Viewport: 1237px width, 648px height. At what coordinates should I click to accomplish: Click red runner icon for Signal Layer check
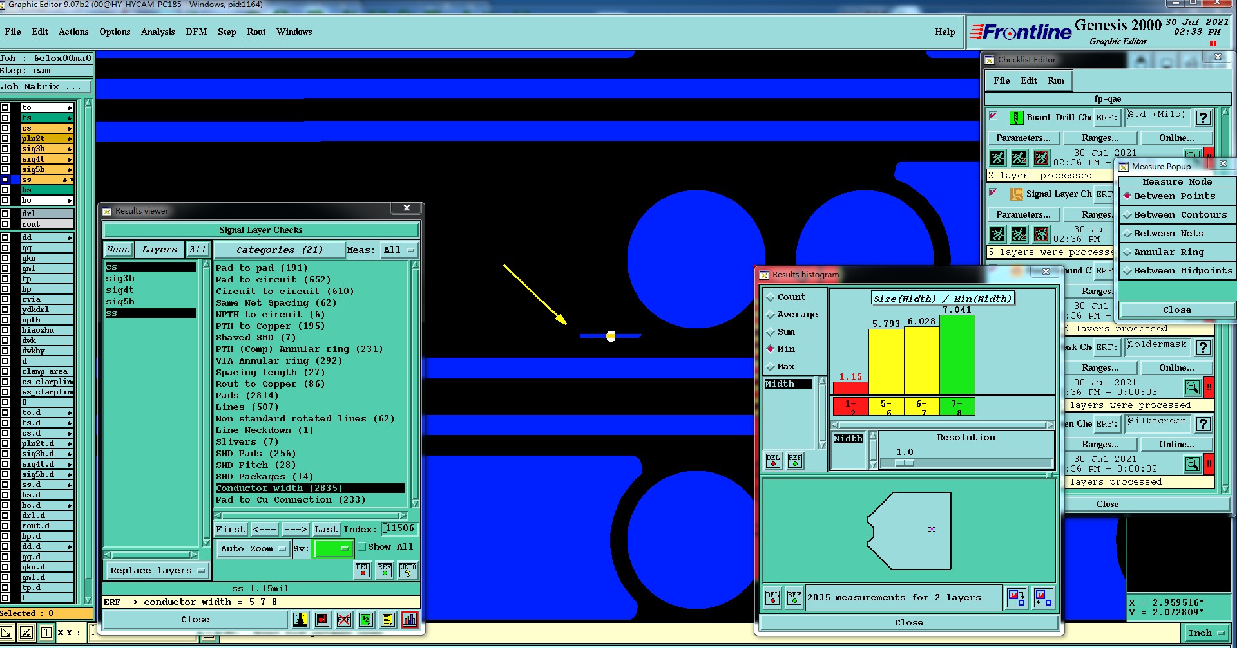[x=1041, y=234]
